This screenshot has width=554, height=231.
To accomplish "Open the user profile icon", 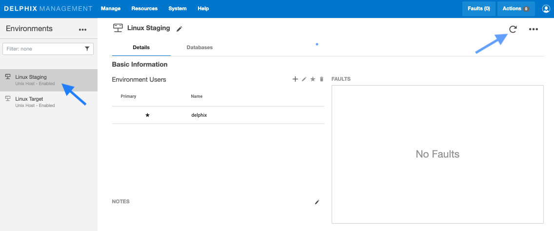I will (x=546, y=9).
